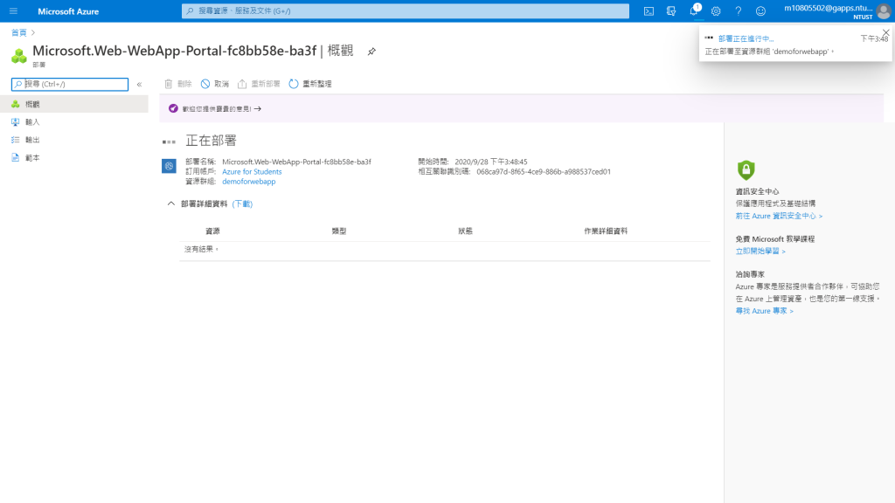895x503 pixels.
Task: Sort by 類型 column header
Action: (x=339, y=231)
